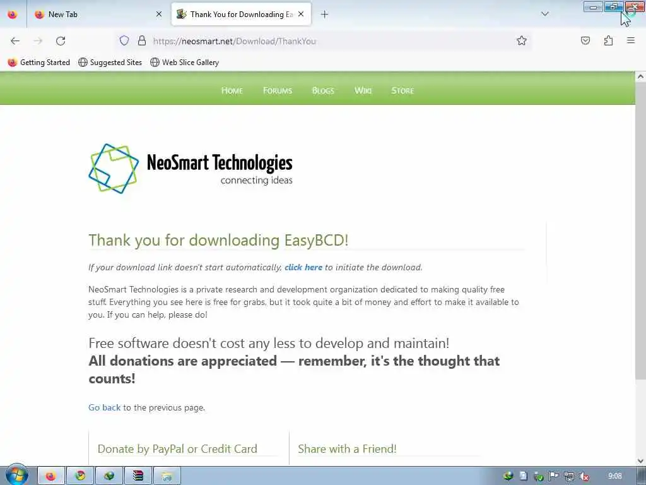Image resolution: width=646 pixels, height=485 pixels.
Task: Click the NeoSmart Technologies logo
Action: (x=191, y=168)
